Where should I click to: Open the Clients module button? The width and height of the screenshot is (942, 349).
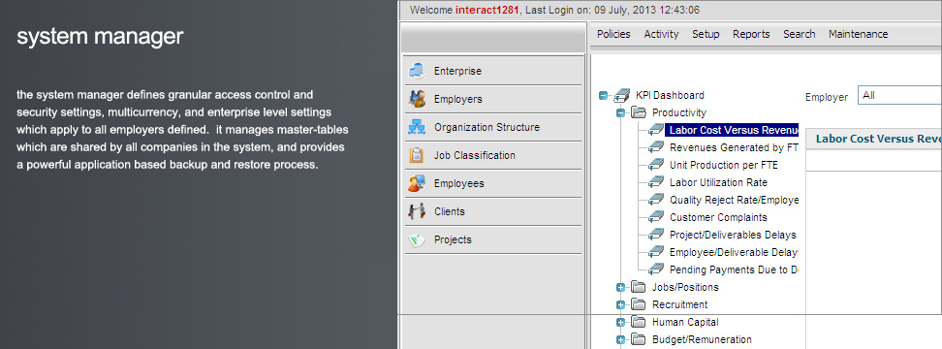493,211
